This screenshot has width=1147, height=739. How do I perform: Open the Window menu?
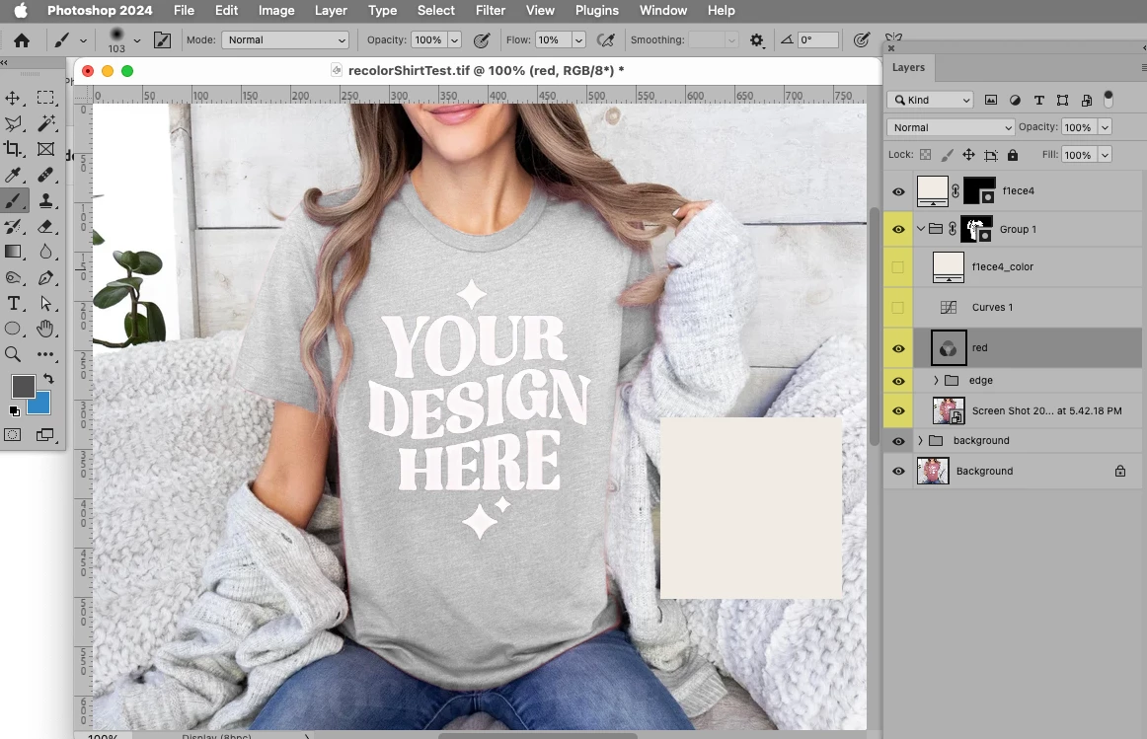point(662,11)
